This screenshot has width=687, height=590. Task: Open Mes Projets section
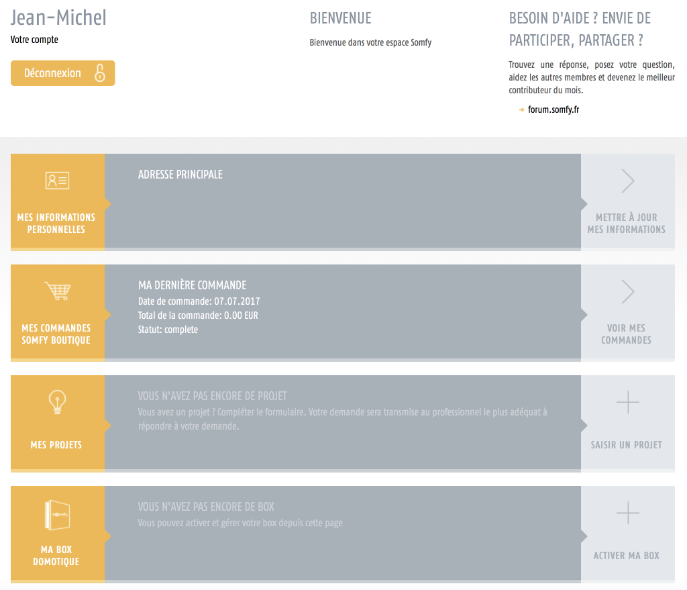(58, 424)
